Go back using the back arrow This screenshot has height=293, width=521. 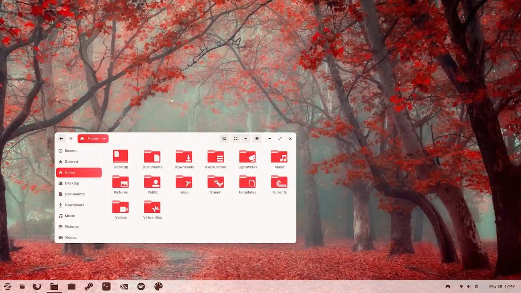pyautogui.click(x=61, y=139)
